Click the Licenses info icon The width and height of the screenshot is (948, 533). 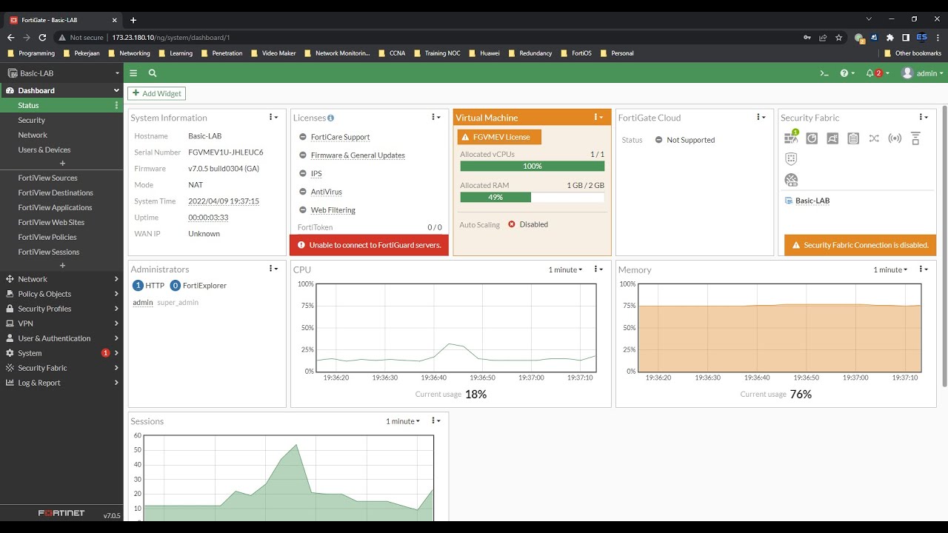coord(330,118)
